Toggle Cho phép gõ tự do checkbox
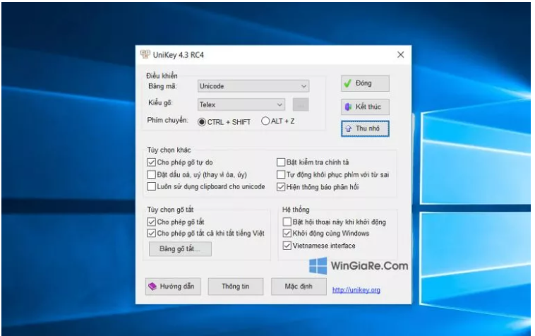 pos(152,162)
